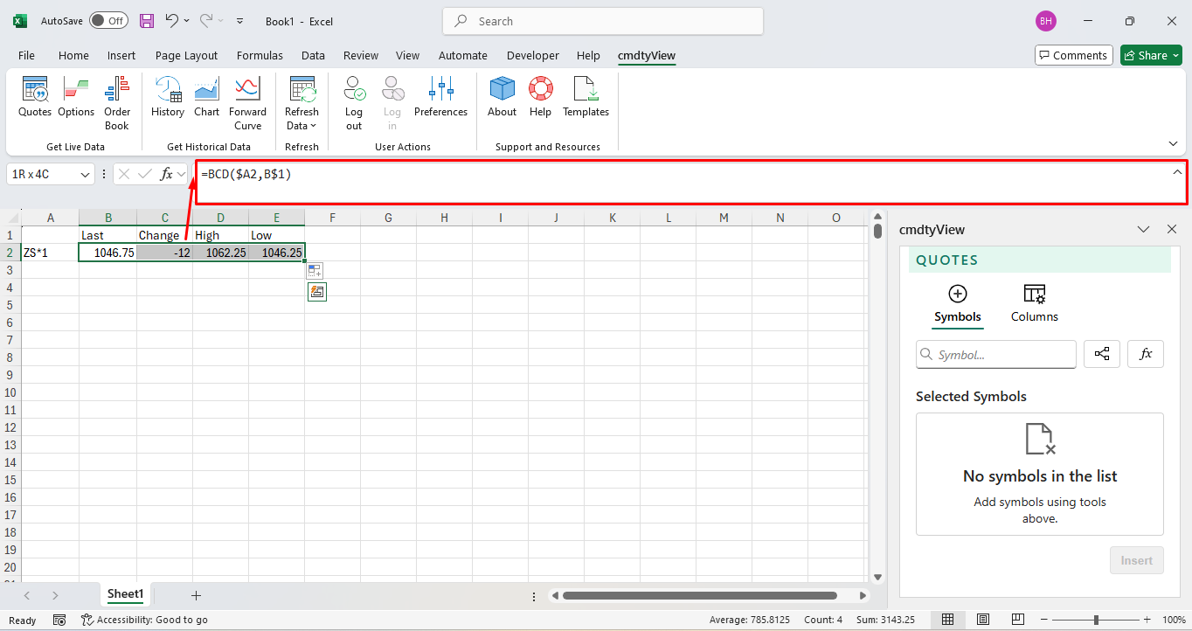Select the Change header cell
The image size is (1192, 631).
click(164, 235)
